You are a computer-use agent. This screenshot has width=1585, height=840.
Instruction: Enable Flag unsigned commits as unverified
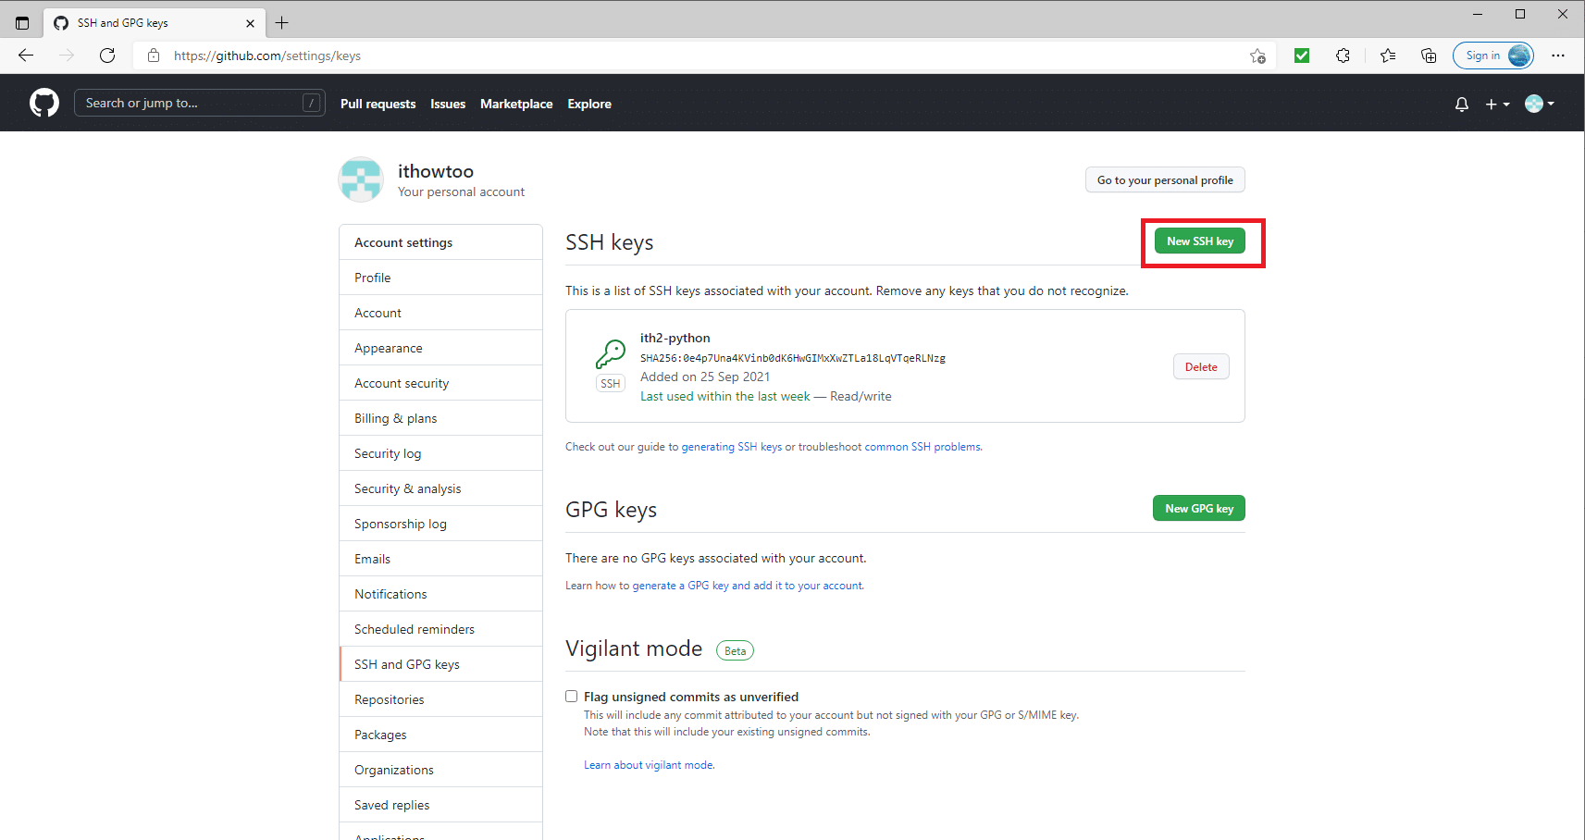click(571, 696)
